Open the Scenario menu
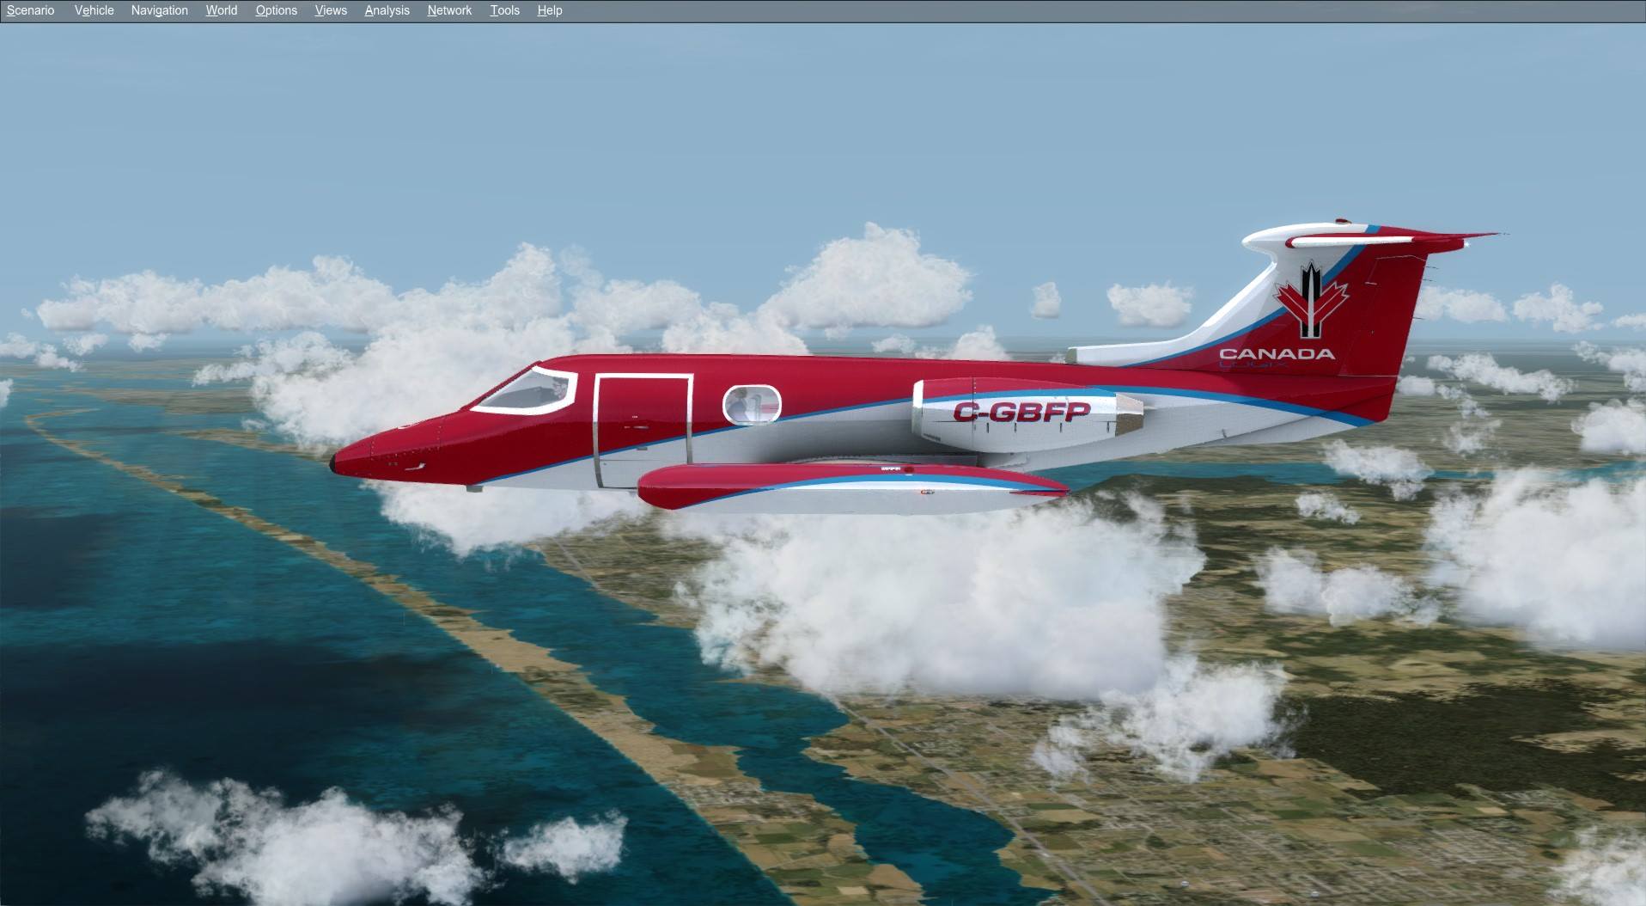The image size is (1646, 906). (30, 10)
